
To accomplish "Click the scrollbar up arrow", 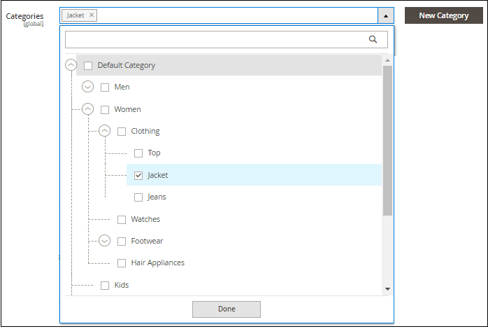I will [x=387, y=60].
